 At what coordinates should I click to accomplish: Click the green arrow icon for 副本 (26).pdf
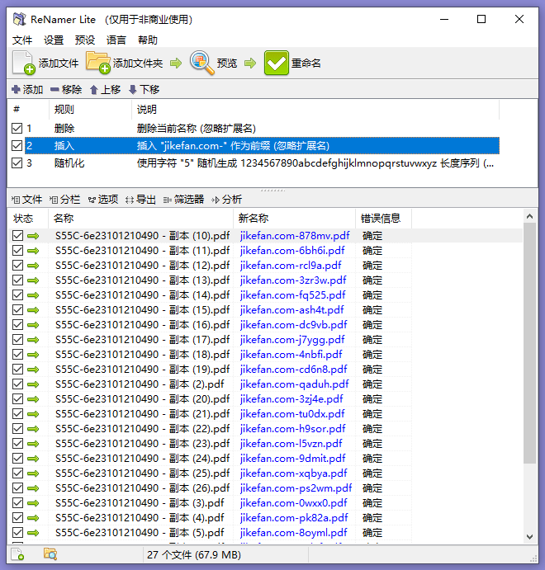33,488
